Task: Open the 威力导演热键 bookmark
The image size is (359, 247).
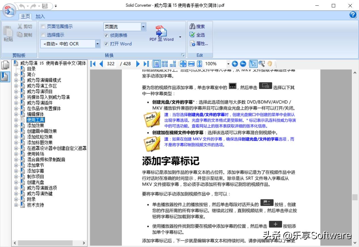Action: [x=40, y=194]
